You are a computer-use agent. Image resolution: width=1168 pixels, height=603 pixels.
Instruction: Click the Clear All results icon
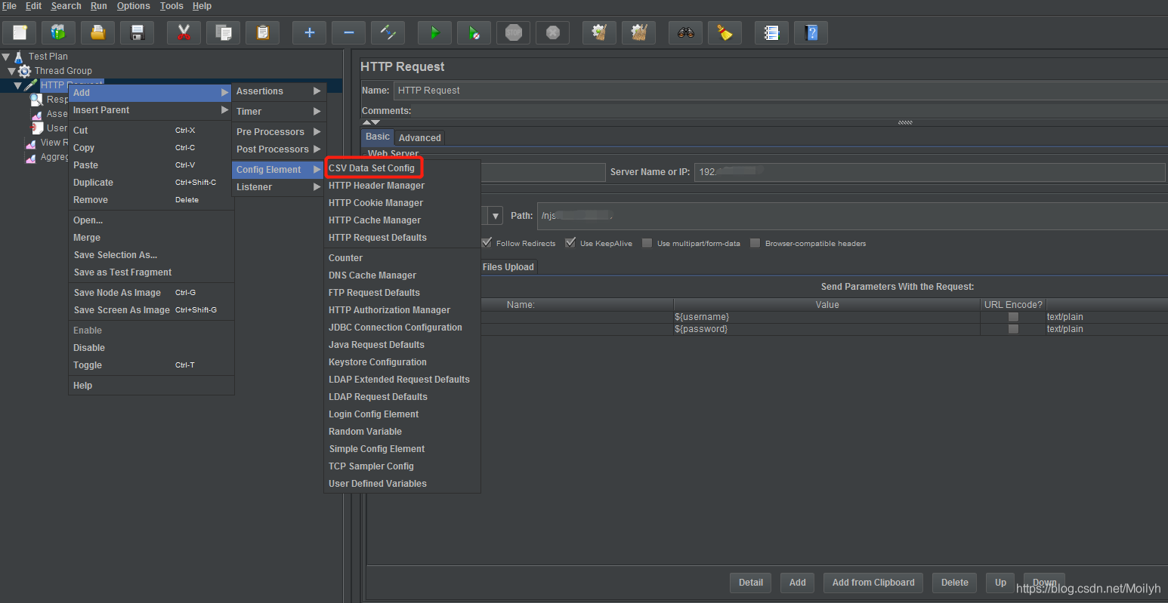pyautogui.click(x=638, y=32)
